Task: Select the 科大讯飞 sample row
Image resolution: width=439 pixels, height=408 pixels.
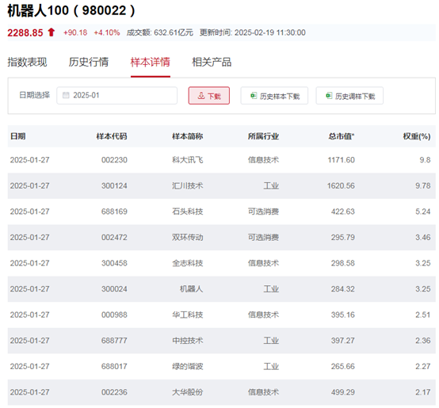Action: pyautogui.click(x=221, y=160)
